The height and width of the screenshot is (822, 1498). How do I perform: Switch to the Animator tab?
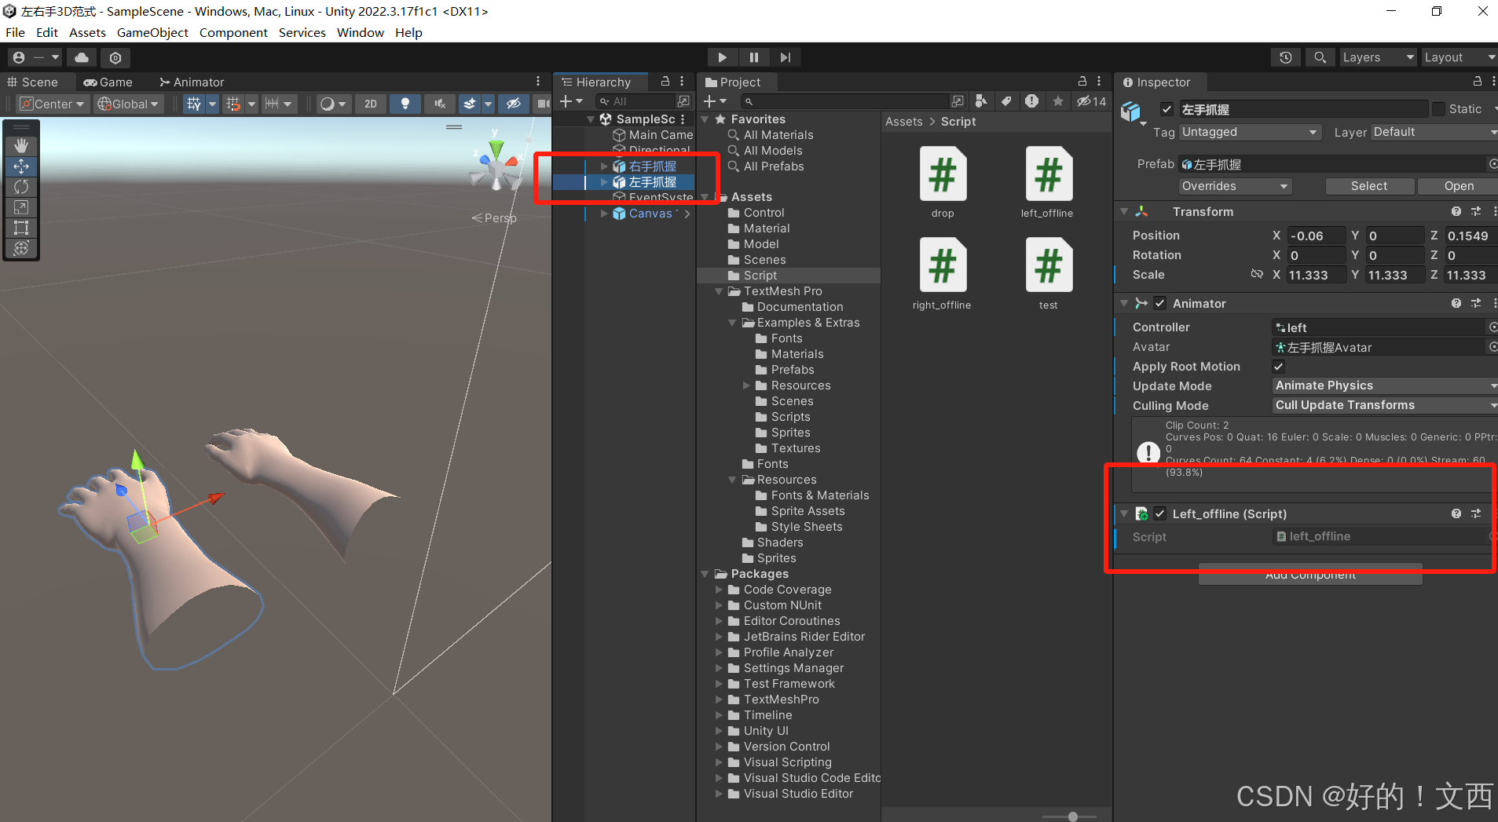click(x=192, y=82)
